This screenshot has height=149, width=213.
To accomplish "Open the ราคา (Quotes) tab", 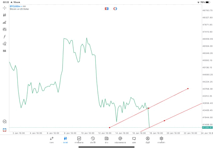I will 52,140.
